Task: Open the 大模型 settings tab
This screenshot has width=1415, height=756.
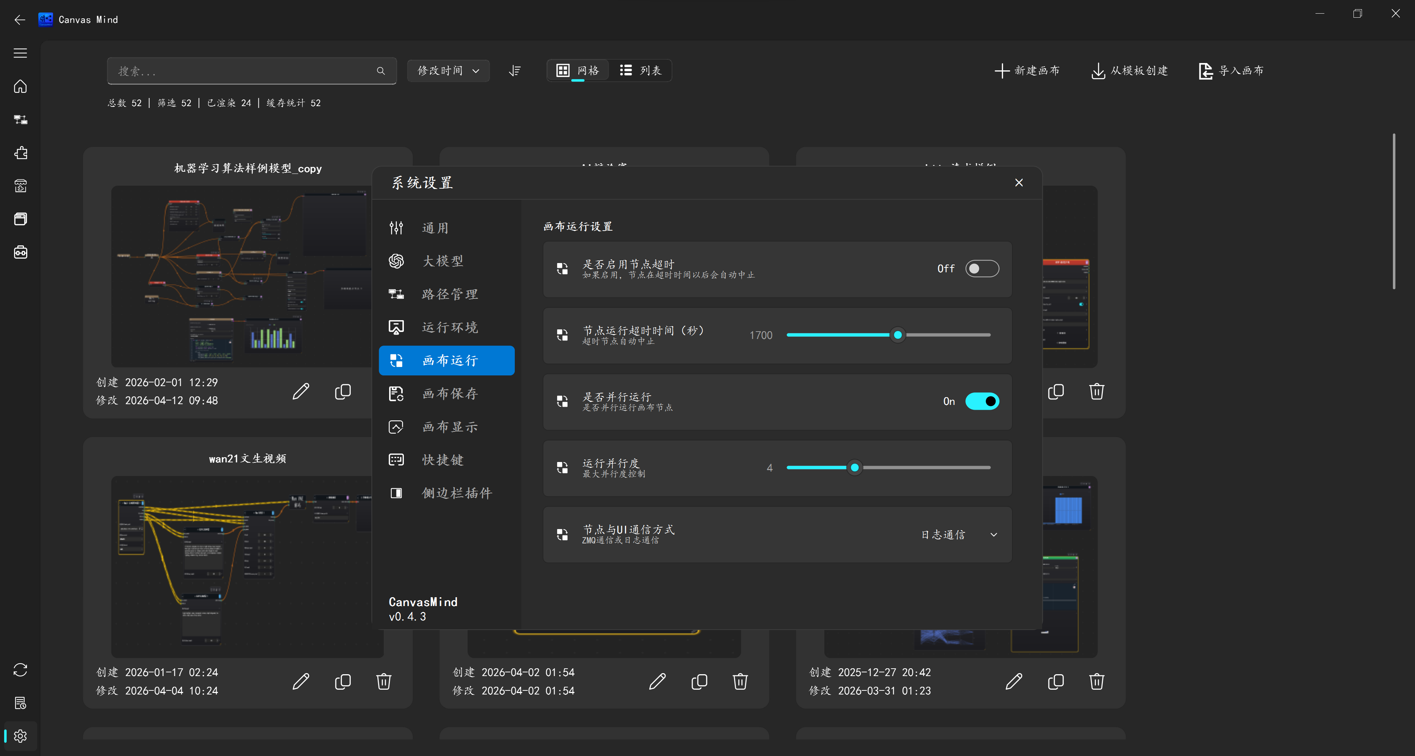Action: pos(447,261)
